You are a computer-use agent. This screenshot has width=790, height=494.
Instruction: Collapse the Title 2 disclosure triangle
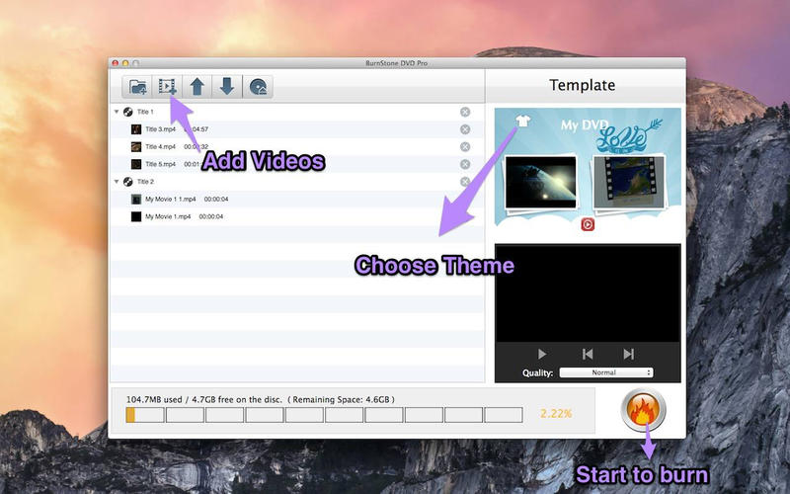pyautogui.click(x=117, y=182)
